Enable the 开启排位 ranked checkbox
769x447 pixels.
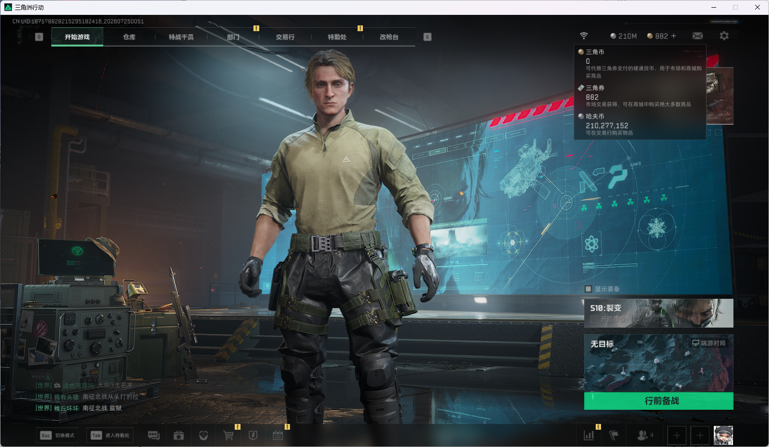[594, 319]
